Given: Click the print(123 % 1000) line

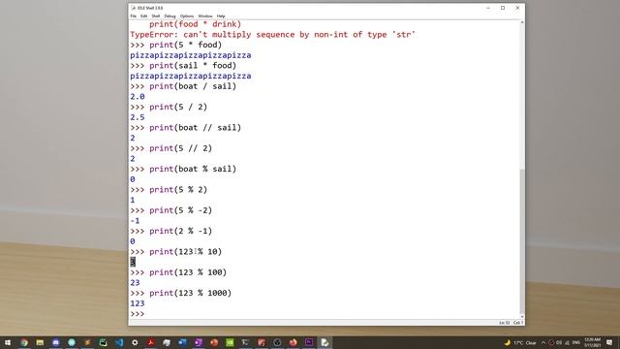Looking at the screenshot, I should pyautogui.click(x=181, y=293).
